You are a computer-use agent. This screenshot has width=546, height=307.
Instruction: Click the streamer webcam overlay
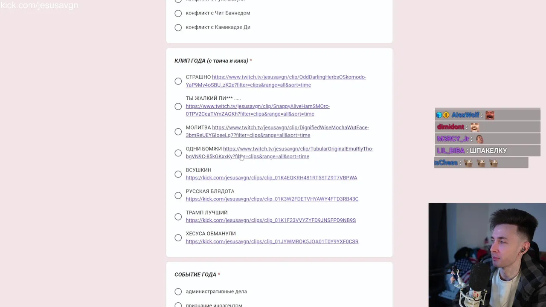pos(487,255)
